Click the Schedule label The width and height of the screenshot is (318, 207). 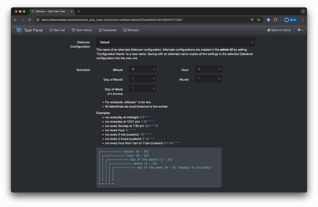(x=83, y=70)
